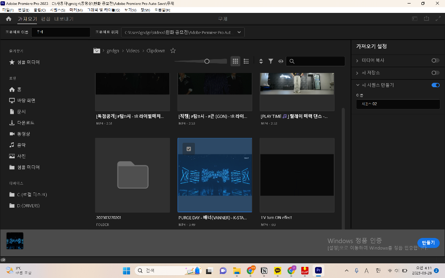Screen dimensions: 445x278
Task: Uncheck the PURGE DAY clip checkbox
Action: (189, 149)
